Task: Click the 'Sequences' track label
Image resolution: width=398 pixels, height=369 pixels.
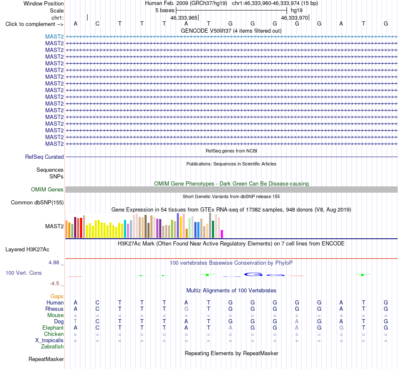Action: (x=50, y=170)
